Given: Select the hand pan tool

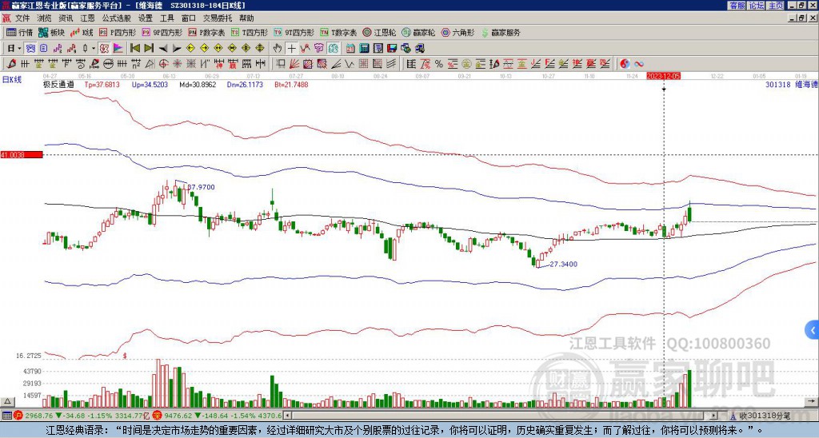Looking at the screenshot, I should click(x=278, y=49).
